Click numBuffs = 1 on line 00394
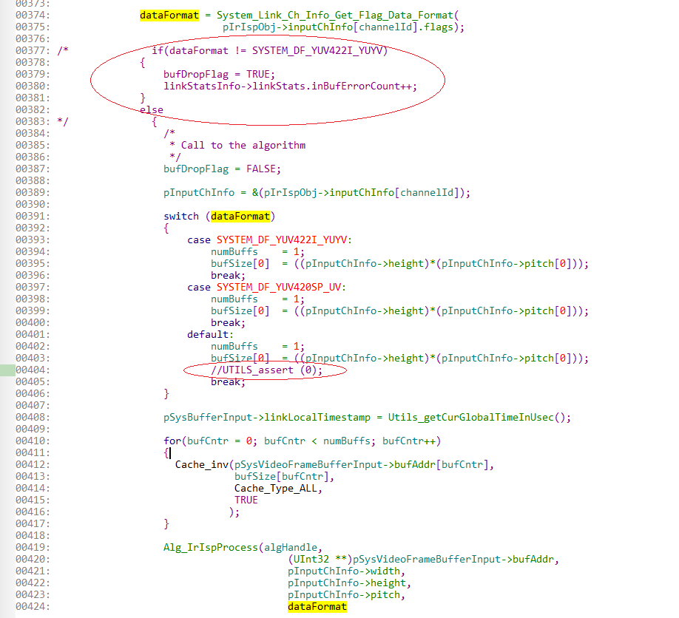Viewport: 679px width, 618px height. [x=257, y=252]
